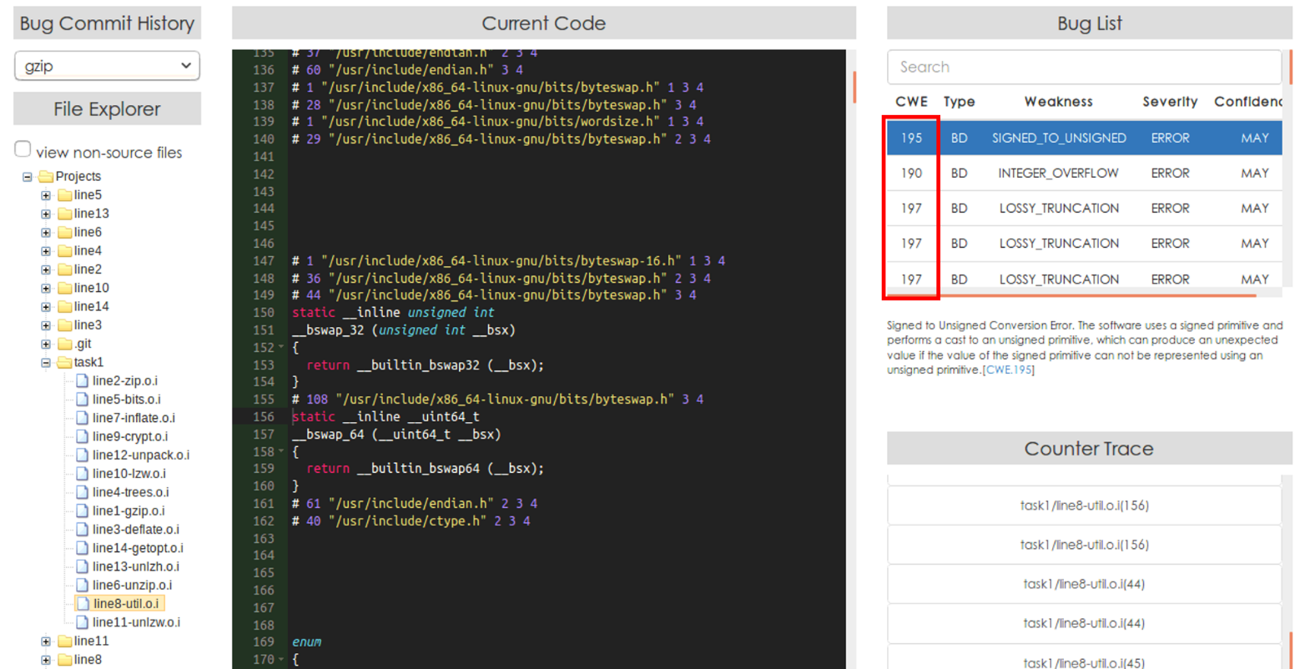Sort bug list by CWE column
The height and width of the screenshot is (669, 1305).
(x=911, y=102)
